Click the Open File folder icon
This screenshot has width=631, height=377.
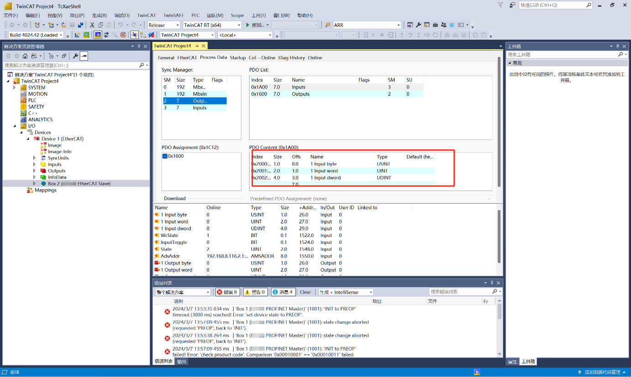(x=63, y=25)
